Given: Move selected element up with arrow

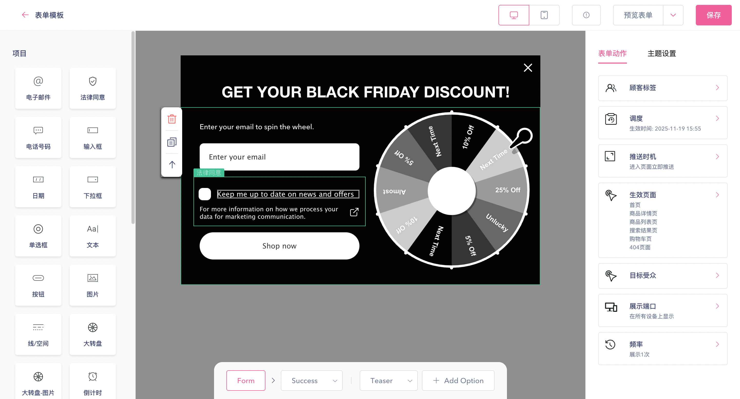Looking at the screenshot, I should [x=172, y=165].
